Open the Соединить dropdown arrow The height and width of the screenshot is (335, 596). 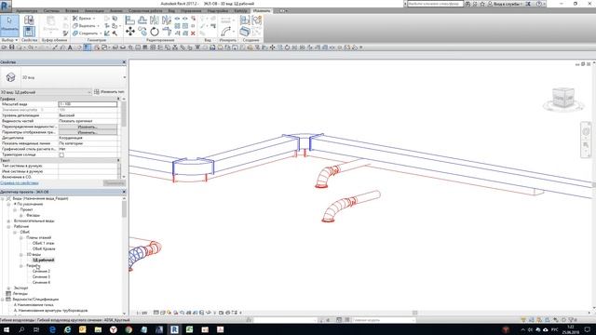click(101, 33)
